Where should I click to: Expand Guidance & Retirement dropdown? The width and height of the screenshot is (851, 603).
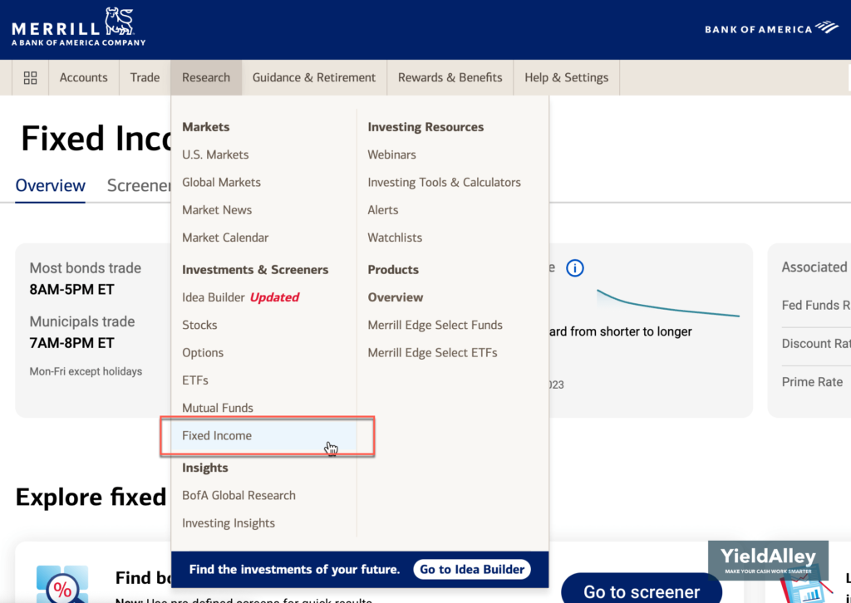314,77
